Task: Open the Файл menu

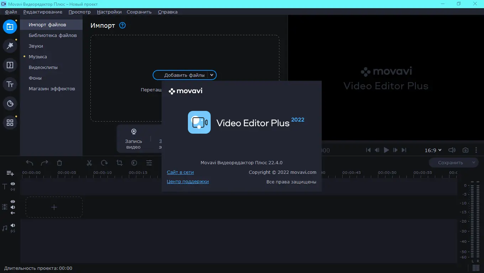Action: pyautogui.click(x=11, y=12)
